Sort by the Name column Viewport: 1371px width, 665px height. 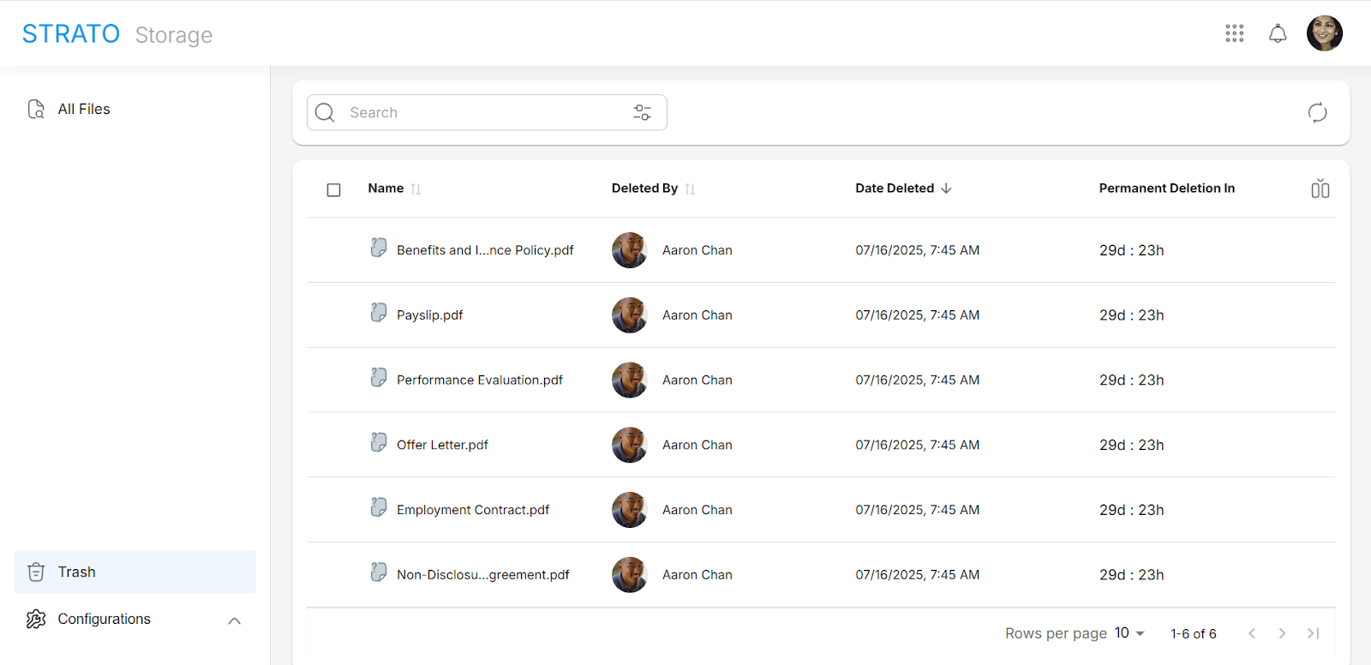click(416, 189)
